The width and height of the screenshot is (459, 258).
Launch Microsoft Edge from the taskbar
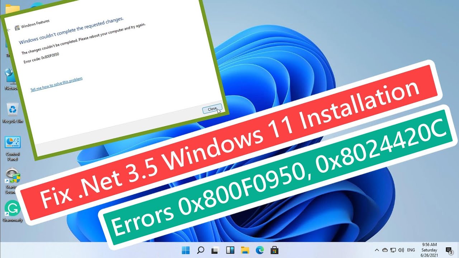(260, 250)
